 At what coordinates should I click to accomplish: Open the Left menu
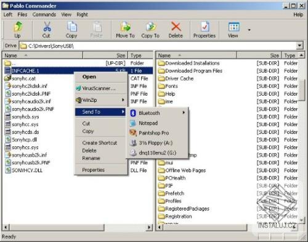click(x=8, y=15)
